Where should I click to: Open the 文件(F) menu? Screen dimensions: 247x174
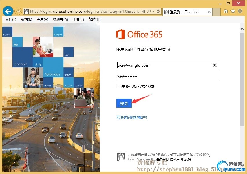click(x=10, y=19)
